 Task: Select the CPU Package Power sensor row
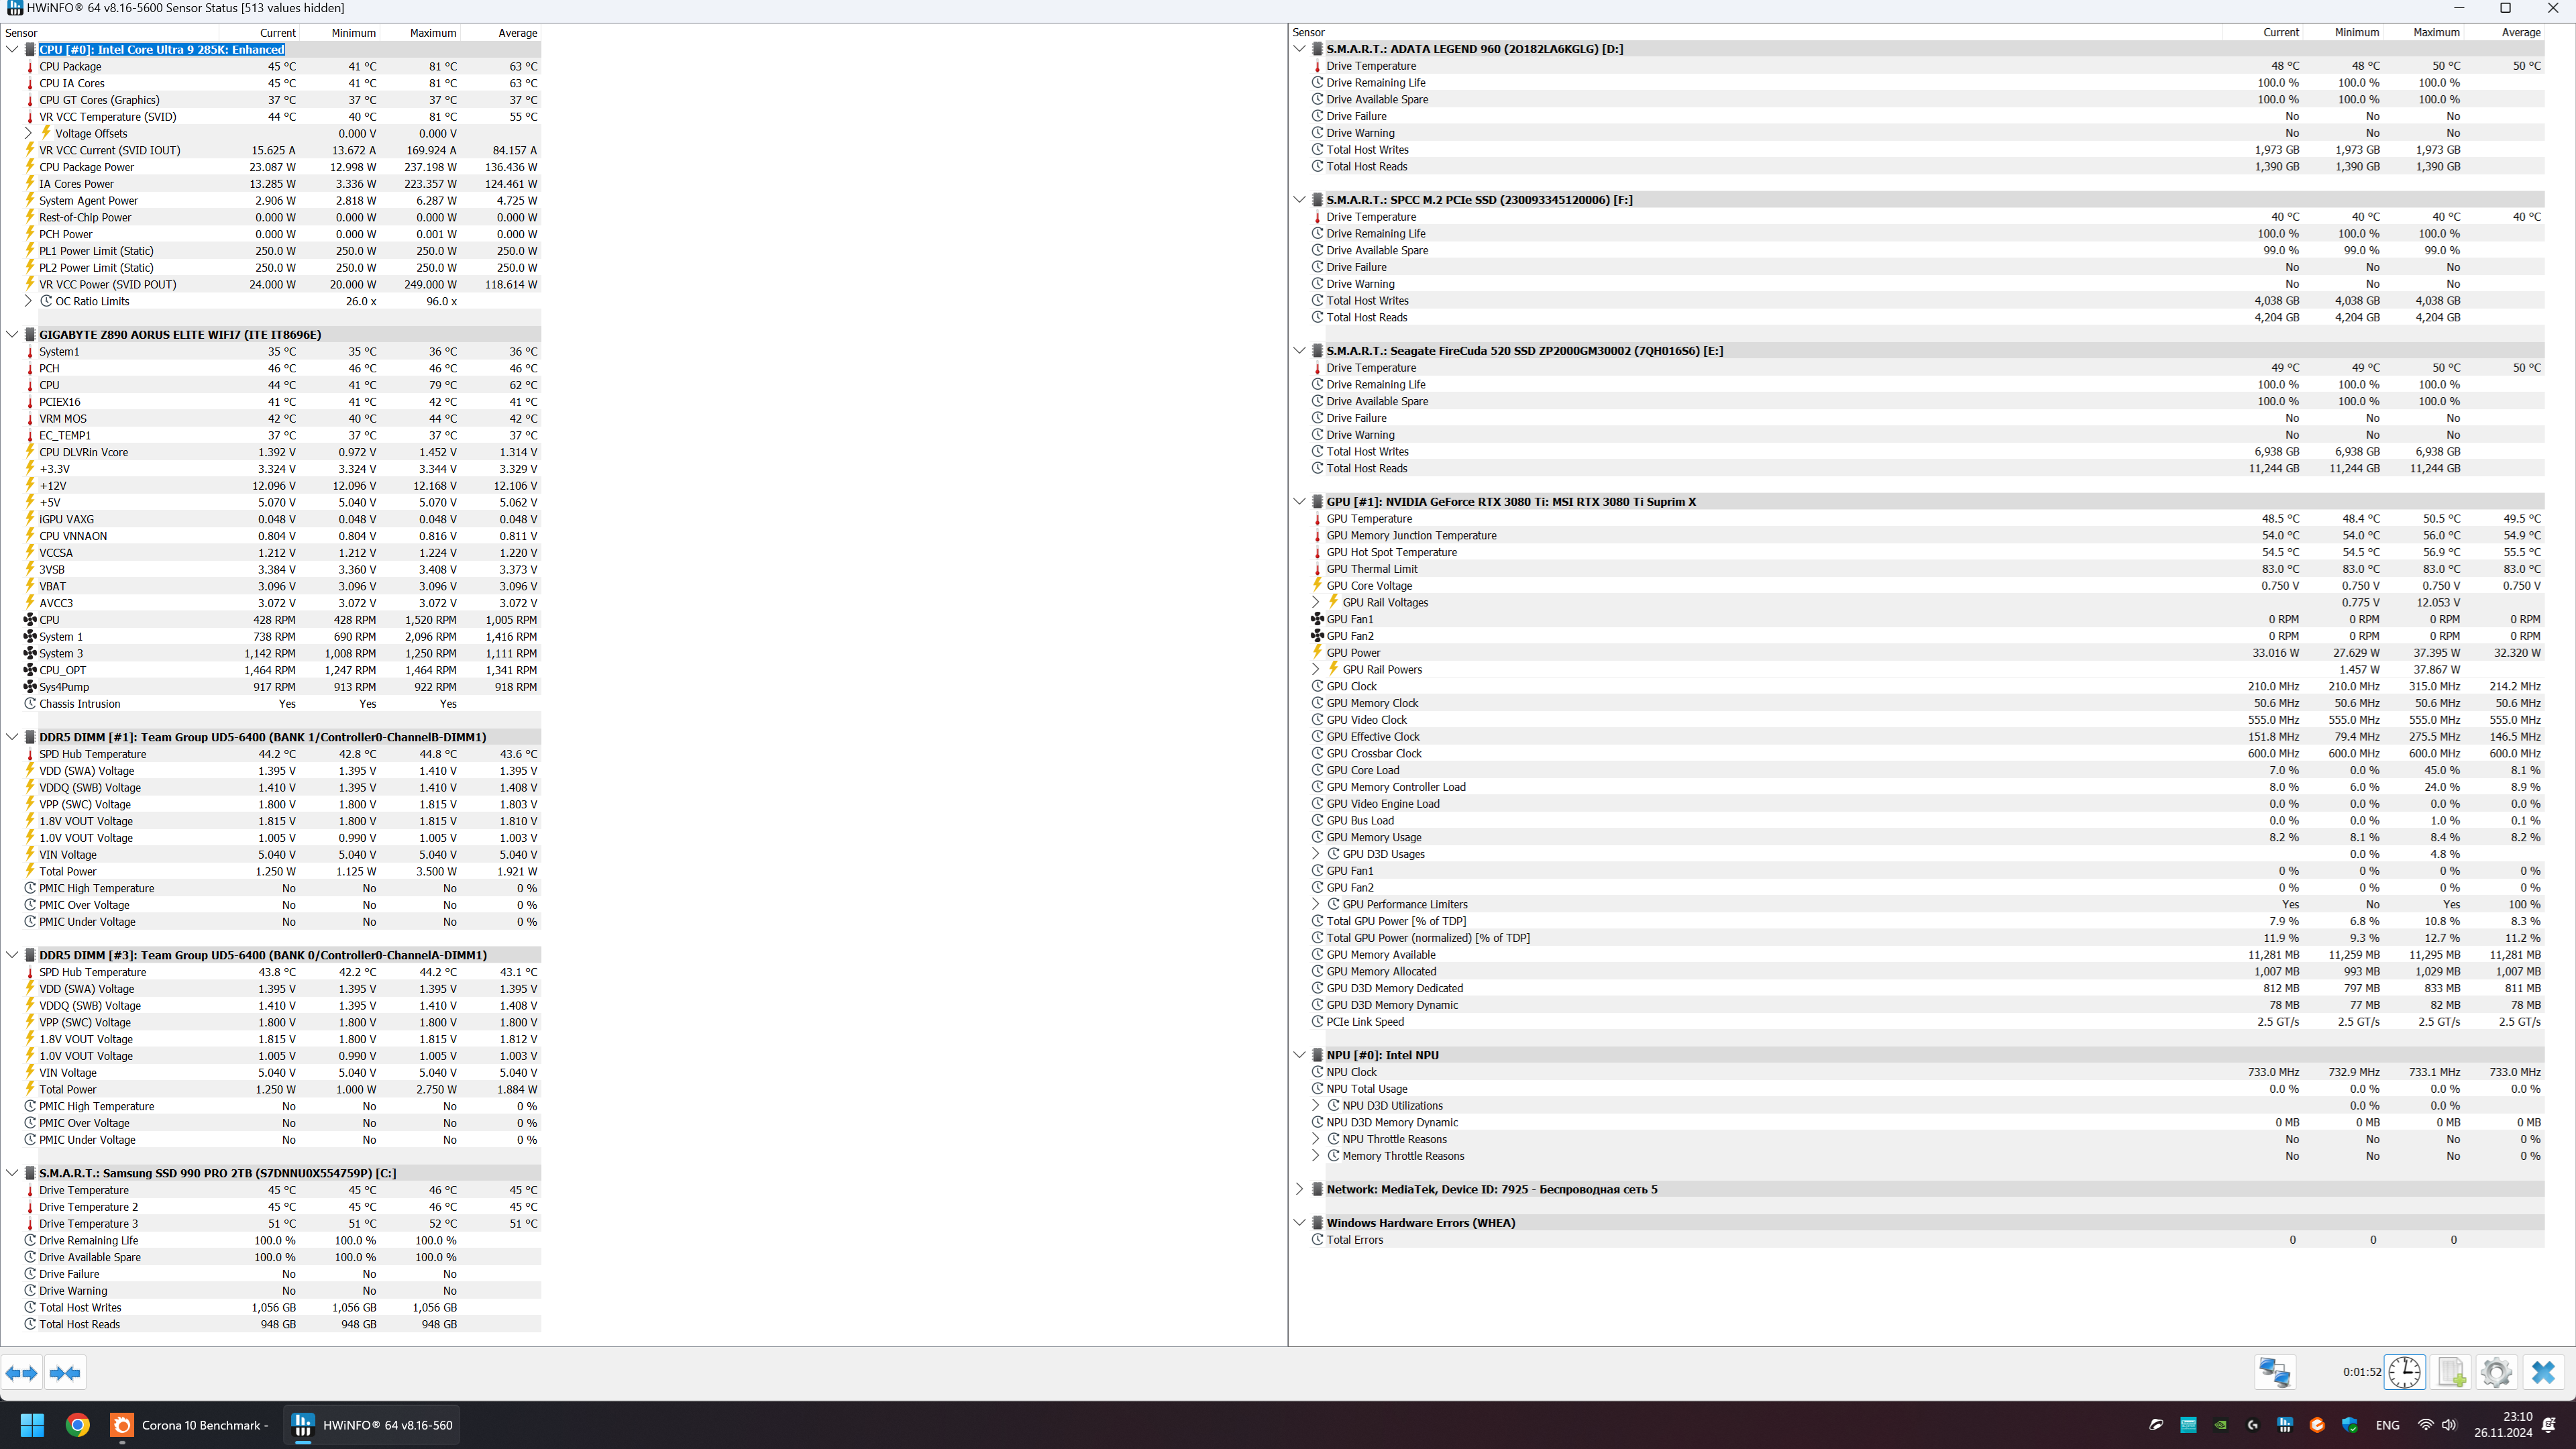[87, 167]
